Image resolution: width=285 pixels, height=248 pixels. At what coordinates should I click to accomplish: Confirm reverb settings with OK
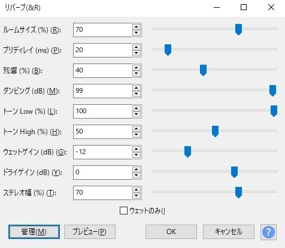171,232
